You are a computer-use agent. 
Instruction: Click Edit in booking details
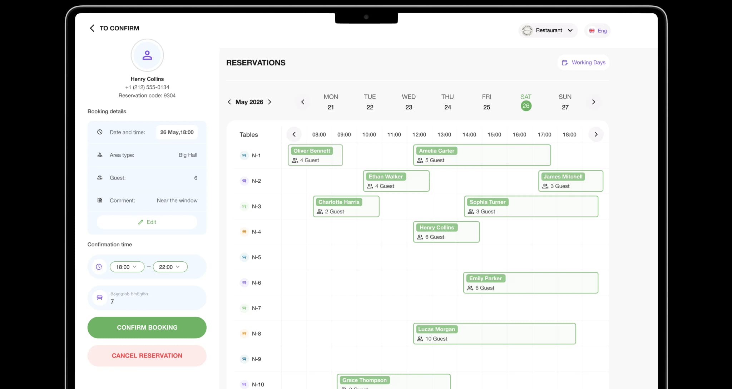coord(147,222)
